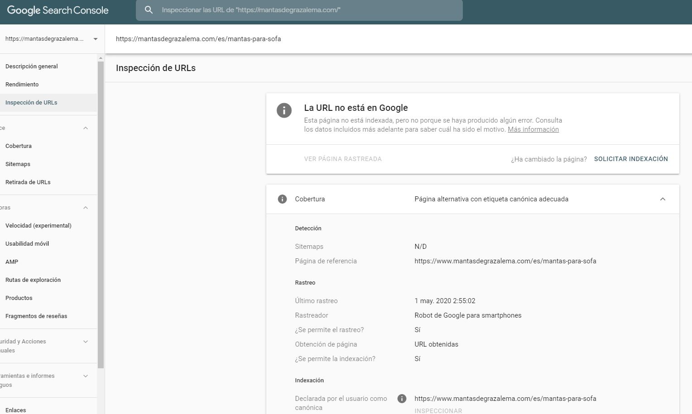Follow the 'Más información' link
Screen dimensions: 692x414
[533, 129]
